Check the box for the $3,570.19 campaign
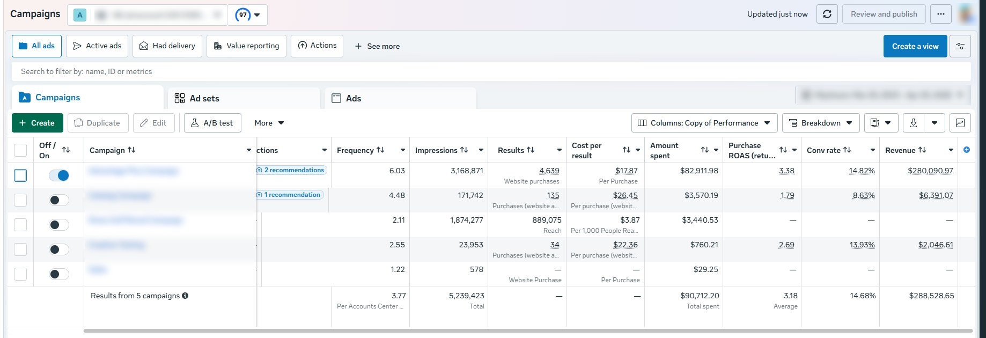 coord(20,200)
